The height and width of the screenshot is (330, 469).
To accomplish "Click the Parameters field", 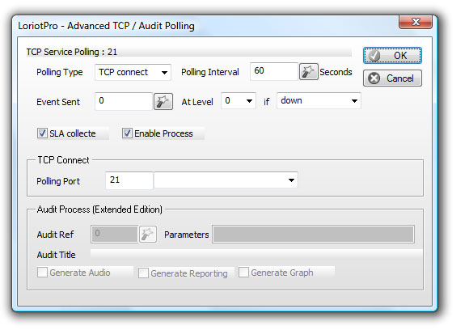I will click(313, 234).
